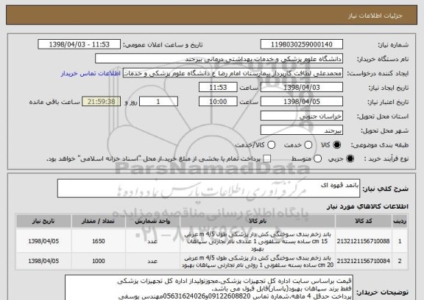Click unit cell عدد in row 1
This screenshot has width=424, height=300.
pyautogui.click(x=152, y=241)
